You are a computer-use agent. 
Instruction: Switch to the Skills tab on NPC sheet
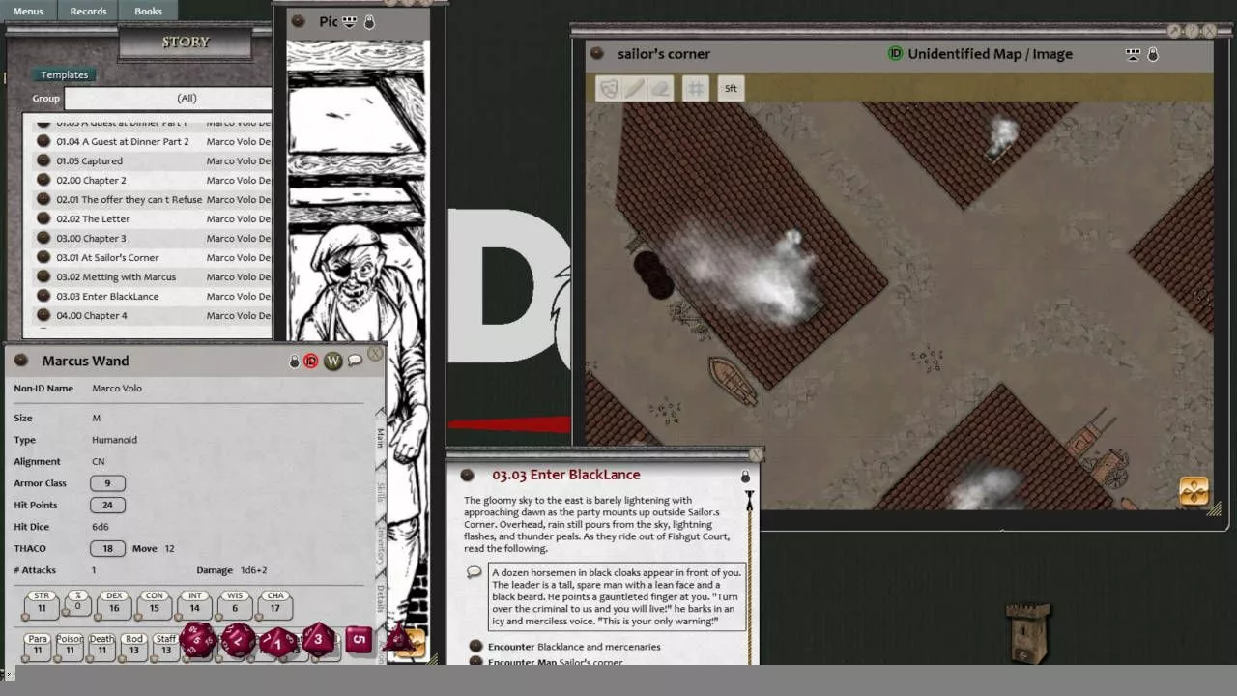380,493
